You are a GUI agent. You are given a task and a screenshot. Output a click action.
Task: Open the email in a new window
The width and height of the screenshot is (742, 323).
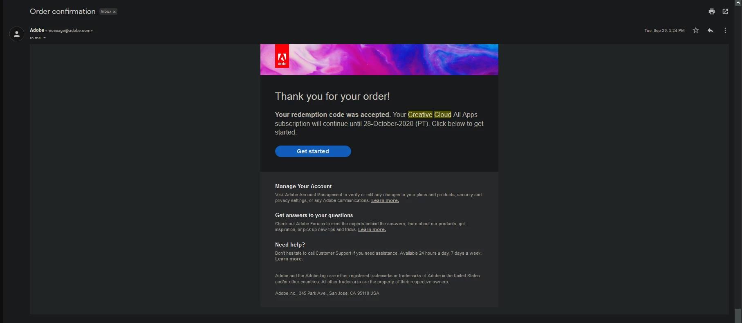(x=725, y=11)
